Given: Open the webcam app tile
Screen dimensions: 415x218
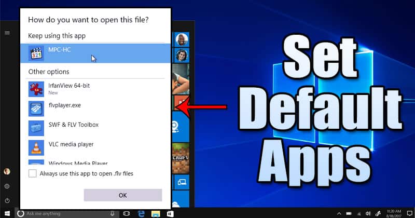Looking at the screenshot, I should click(181, 127).
